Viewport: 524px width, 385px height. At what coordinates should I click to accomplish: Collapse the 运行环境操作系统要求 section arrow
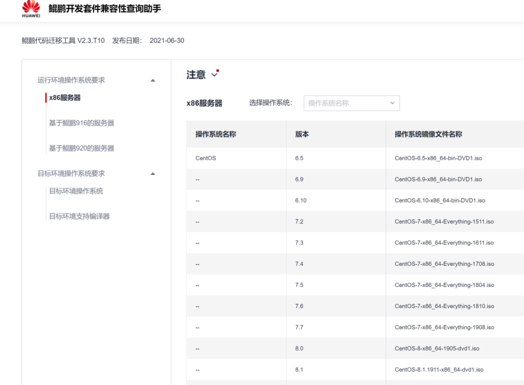coord(152,80)
